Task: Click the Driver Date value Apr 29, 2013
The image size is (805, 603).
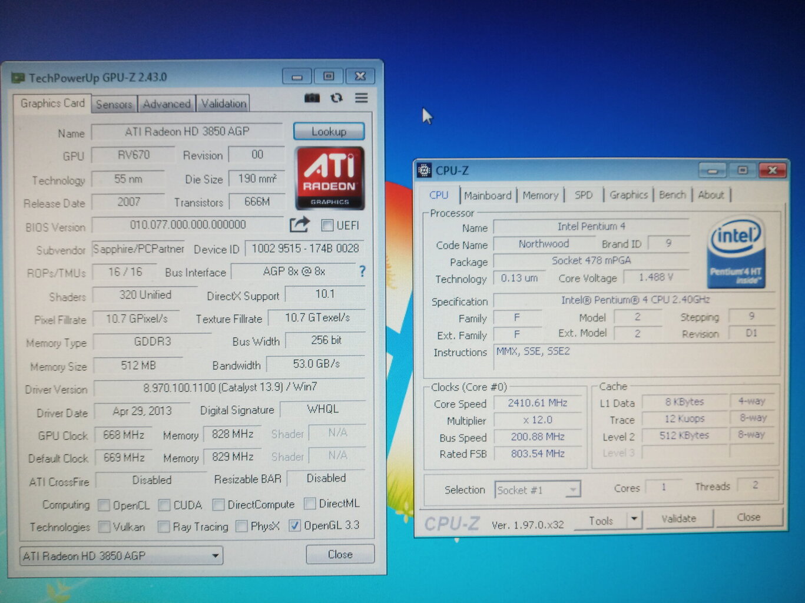Action: coord(142,411)
